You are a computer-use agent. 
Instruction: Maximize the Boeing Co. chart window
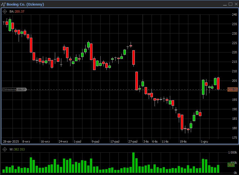[x=230, y=4]
